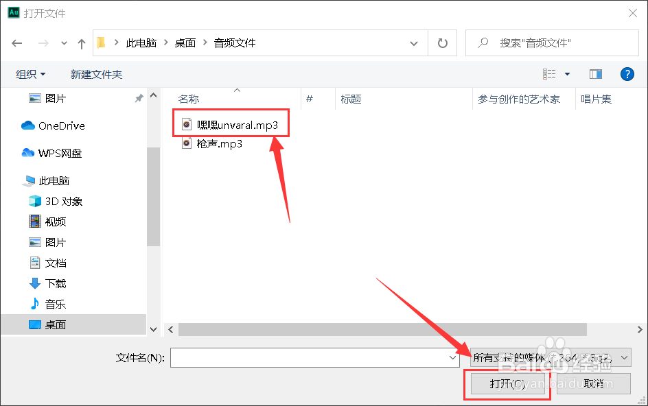Go up to the parent 桌面 folder
648x406 pixels.
tap(80, 43)
